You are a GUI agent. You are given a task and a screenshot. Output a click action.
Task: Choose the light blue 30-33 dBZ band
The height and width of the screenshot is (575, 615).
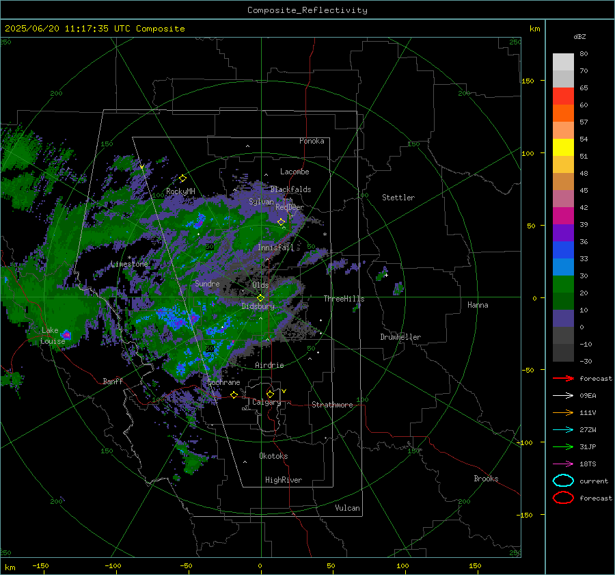[563, 267]
